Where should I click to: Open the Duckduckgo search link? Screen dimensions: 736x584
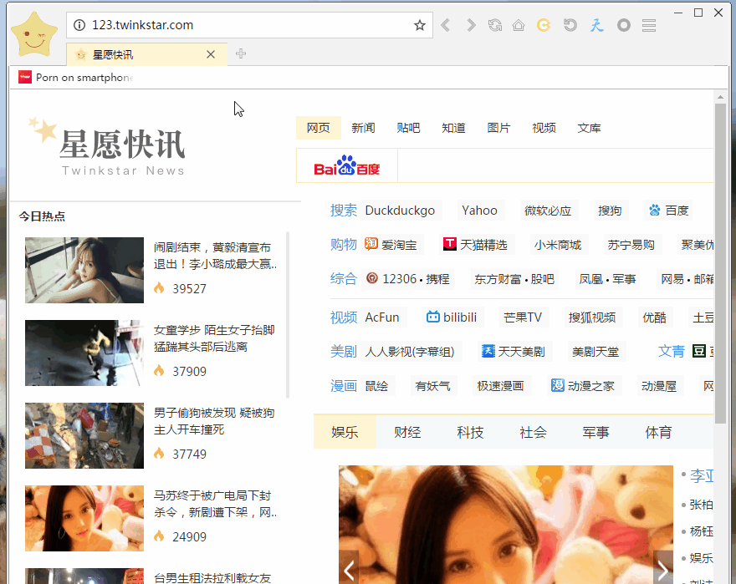tap(399, 210)
